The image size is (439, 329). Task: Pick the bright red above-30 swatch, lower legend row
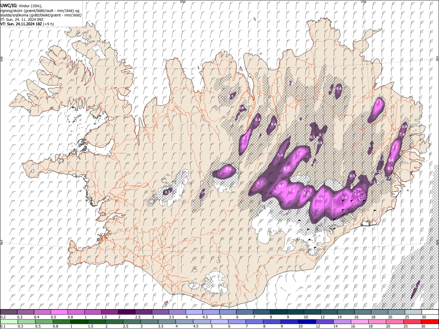coord(430,321)
